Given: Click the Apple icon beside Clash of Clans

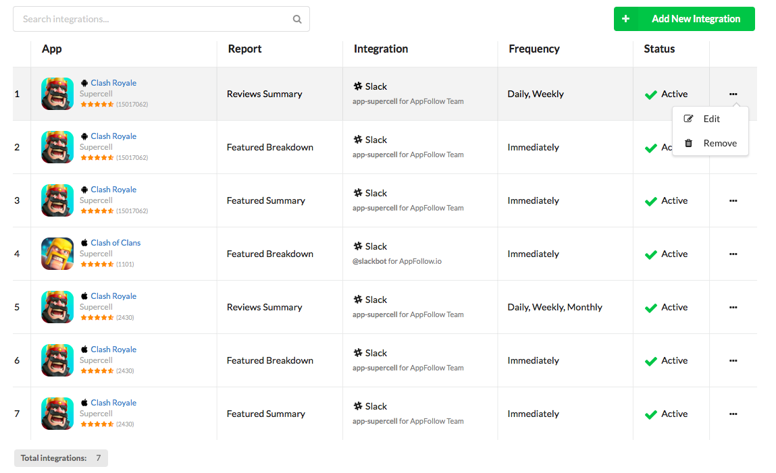Looking at the screenshot, I should [84, 243].
